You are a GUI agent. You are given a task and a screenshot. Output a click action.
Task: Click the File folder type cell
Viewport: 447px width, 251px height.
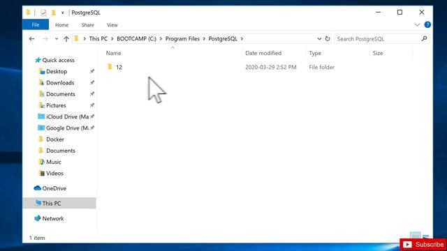321,67
